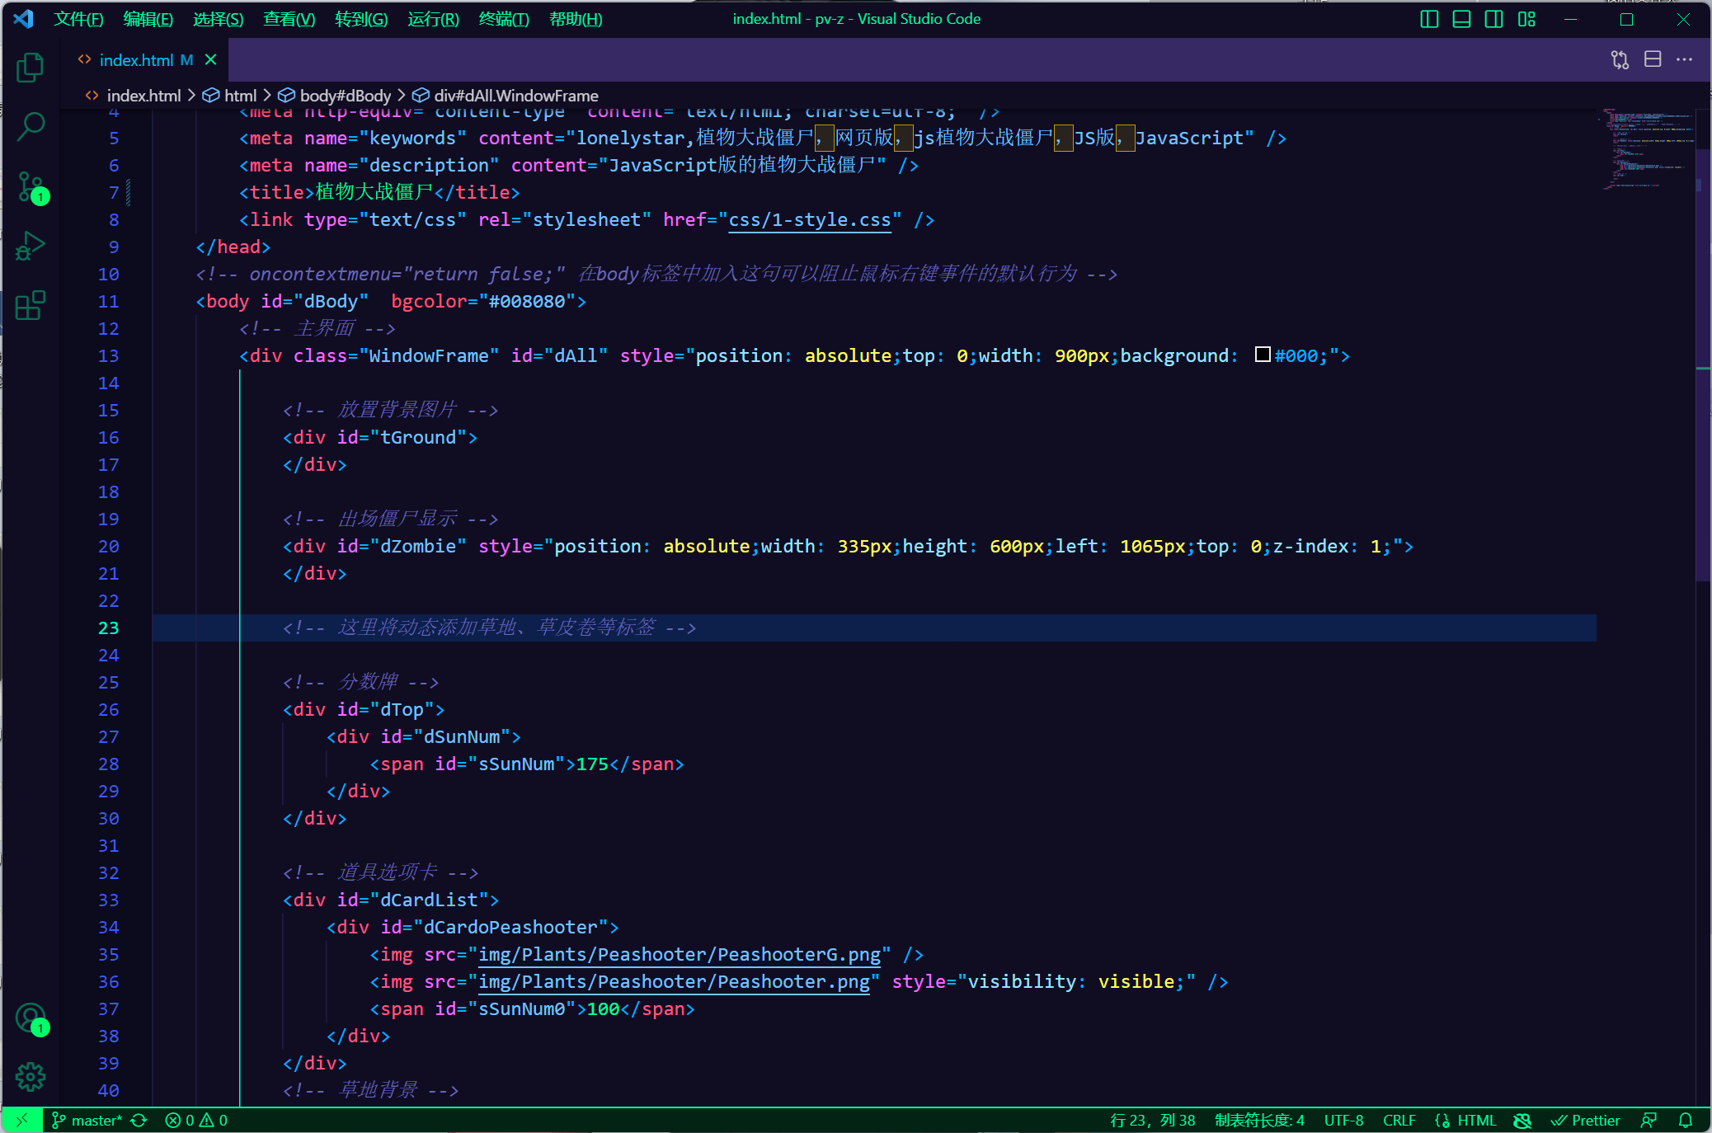
Task: Toggle bottom panel layout button
Action: pos(1461,19)
